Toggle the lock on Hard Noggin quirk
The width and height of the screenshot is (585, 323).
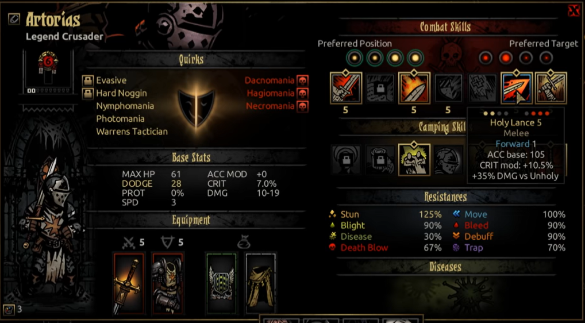(88, 93)
